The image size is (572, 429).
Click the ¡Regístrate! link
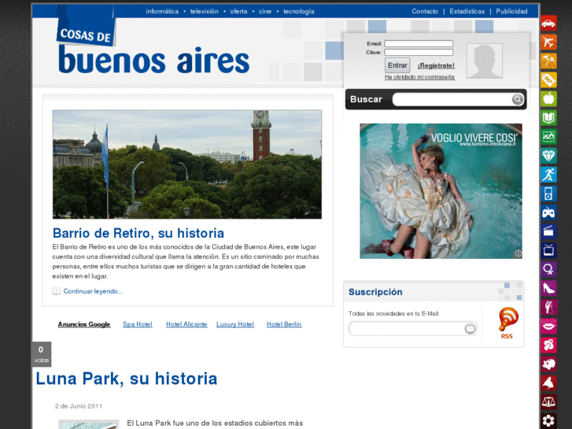click(436, 65)
